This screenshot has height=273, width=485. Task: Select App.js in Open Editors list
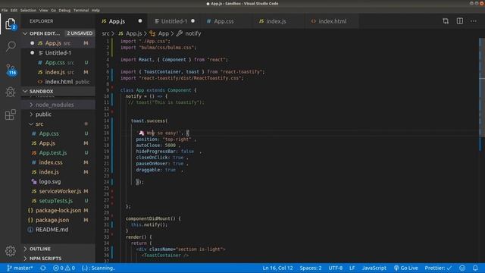coord(58,43)
